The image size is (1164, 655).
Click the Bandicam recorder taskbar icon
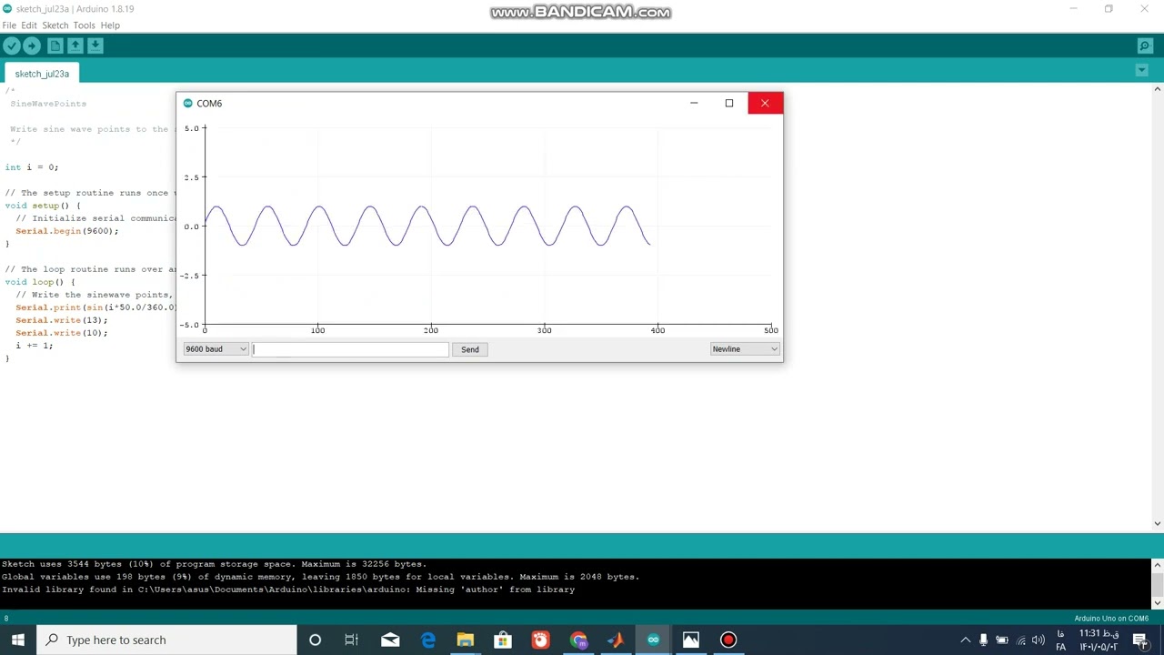point(728,640)
